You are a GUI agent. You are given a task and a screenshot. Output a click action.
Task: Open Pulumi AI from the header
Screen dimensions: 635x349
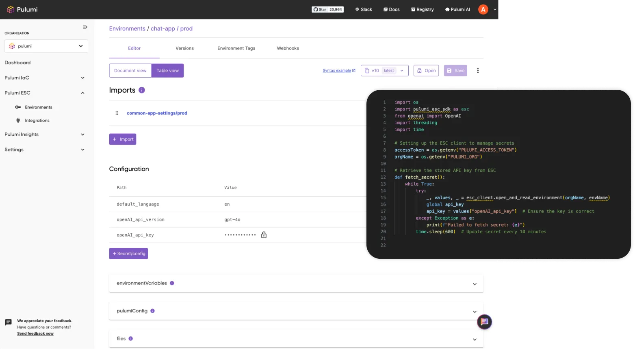[457, 9]
